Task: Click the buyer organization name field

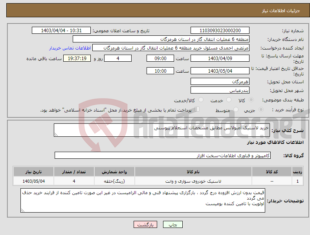Action: point(161,39)
